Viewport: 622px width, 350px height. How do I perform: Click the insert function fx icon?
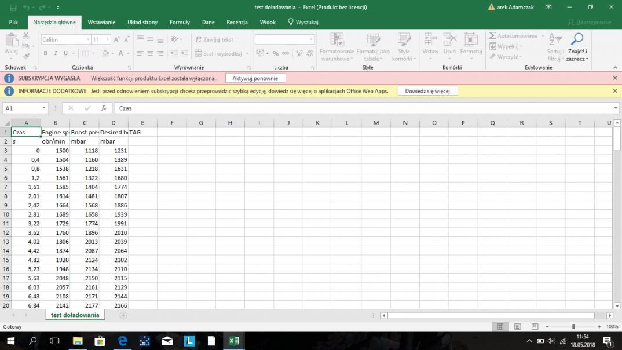pyautogui.click(x=104, y=108)
